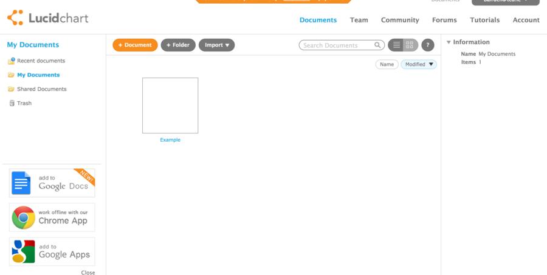The height and width of the screenshot is (275, 547).
Task: Click the Search Documents field
Action: point(342,45)
